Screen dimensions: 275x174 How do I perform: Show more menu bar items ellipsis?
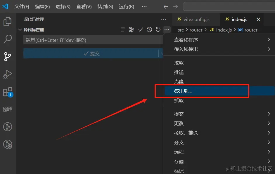144,6
